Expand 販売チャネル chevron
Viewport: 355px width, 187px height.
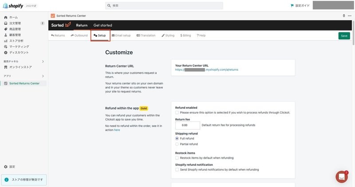coord(43,61)
